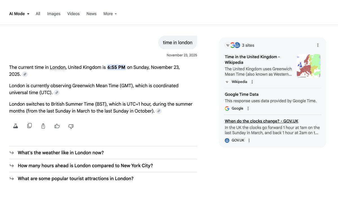This screenshot has width=338, height=205.
Task: Ask about popular tourist attractions in London
Action: pyautogui.click(x=103, y=179)
